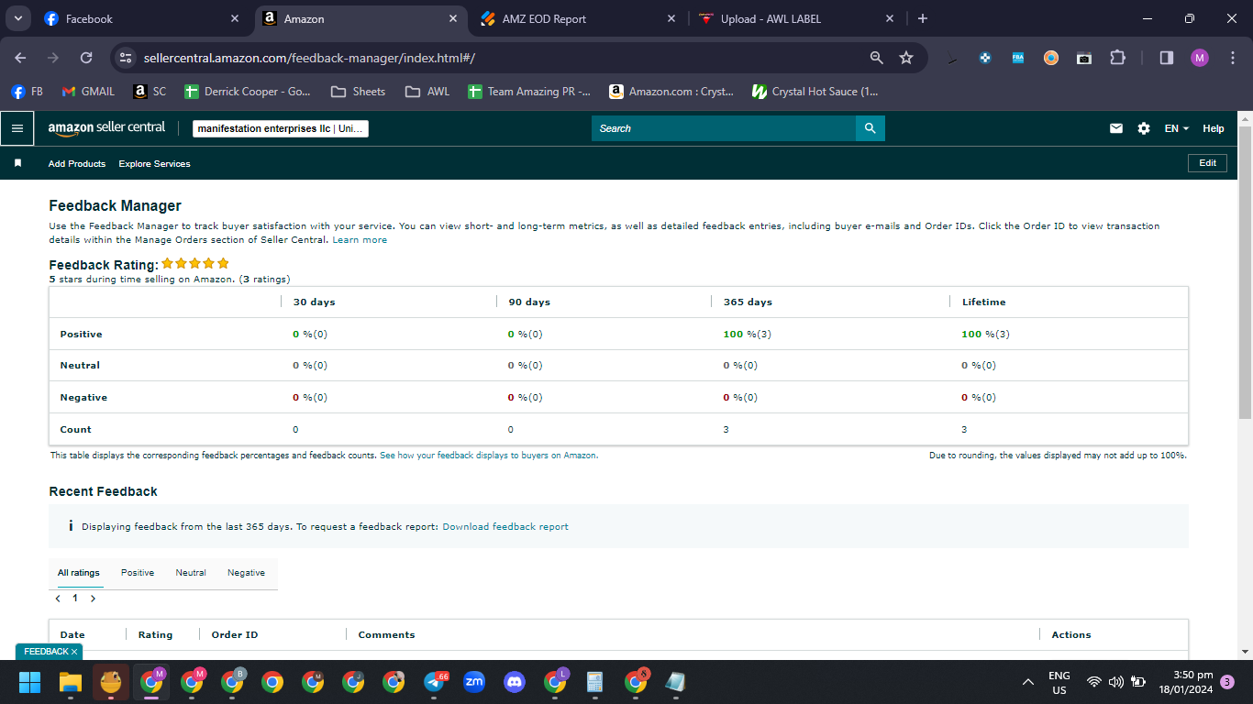Click the browser address bar URL
Screen dimensions: 1253x704
[x=309, y=58]
